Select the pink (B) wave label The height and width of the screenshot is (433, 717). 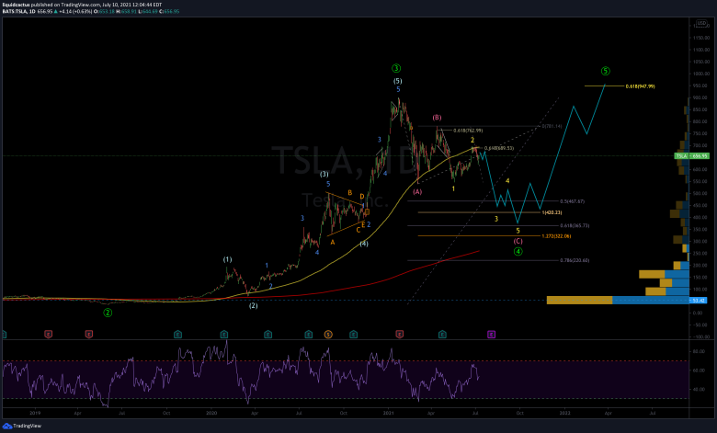point(437,118)
